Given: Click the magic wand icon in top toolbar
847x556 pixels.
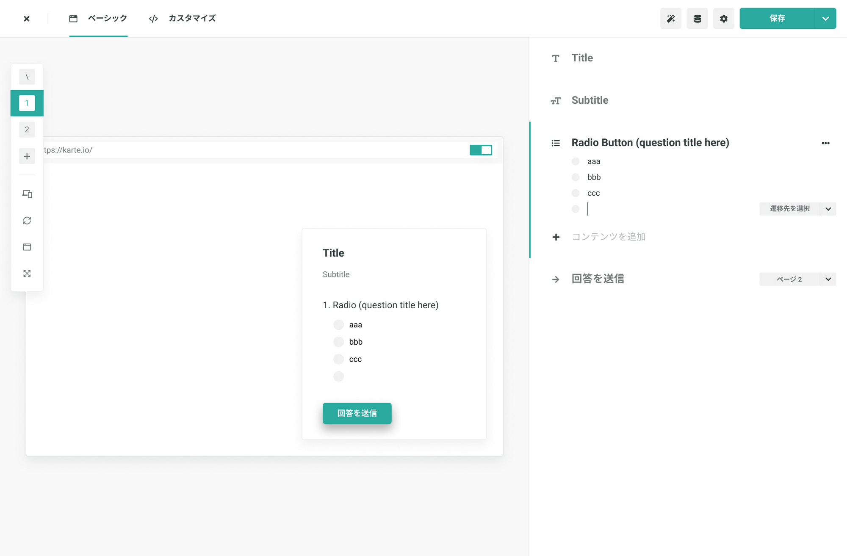Looking at the screenshot, I should [x=670, y=19].
